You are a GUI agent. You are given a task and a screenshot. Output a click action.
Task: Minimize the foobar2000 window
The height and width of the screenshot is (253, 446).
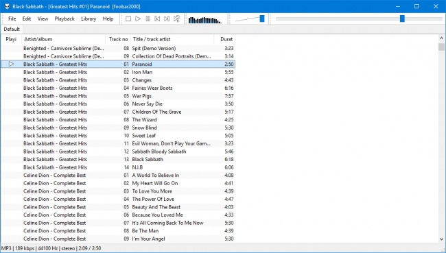coord(398,6)
